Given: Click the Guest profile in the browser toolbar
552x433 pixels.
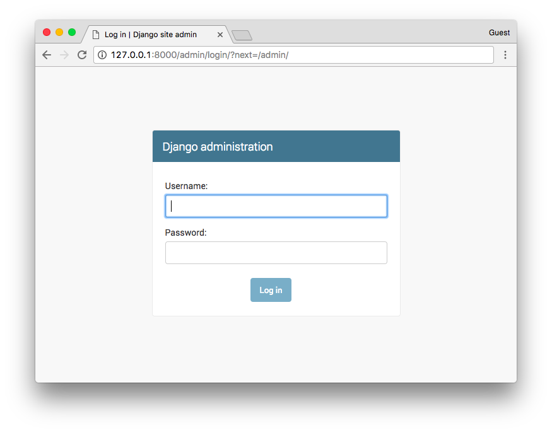Looking at the screenshot, I should tap(499, 32).
